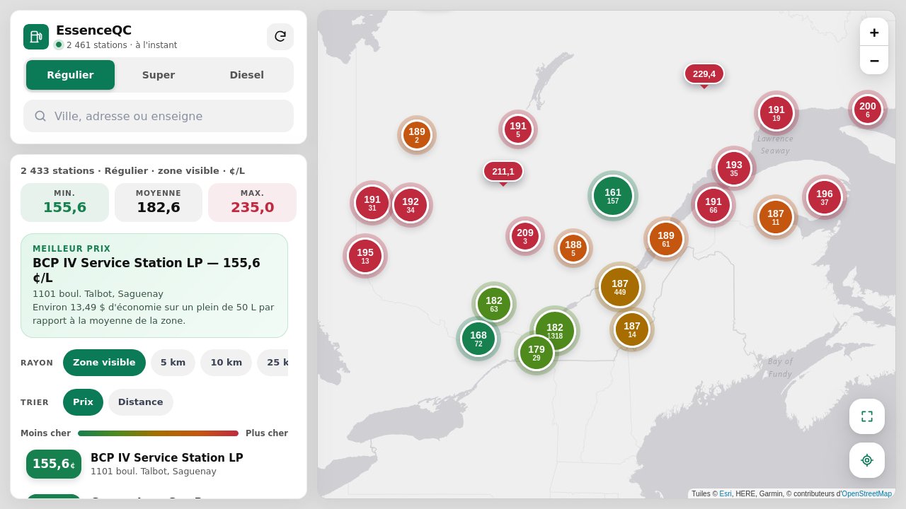This screenshot has width=906, height=509.
Task: Expand the 196 cluster with 37 stations
Action: coord(825,197)
